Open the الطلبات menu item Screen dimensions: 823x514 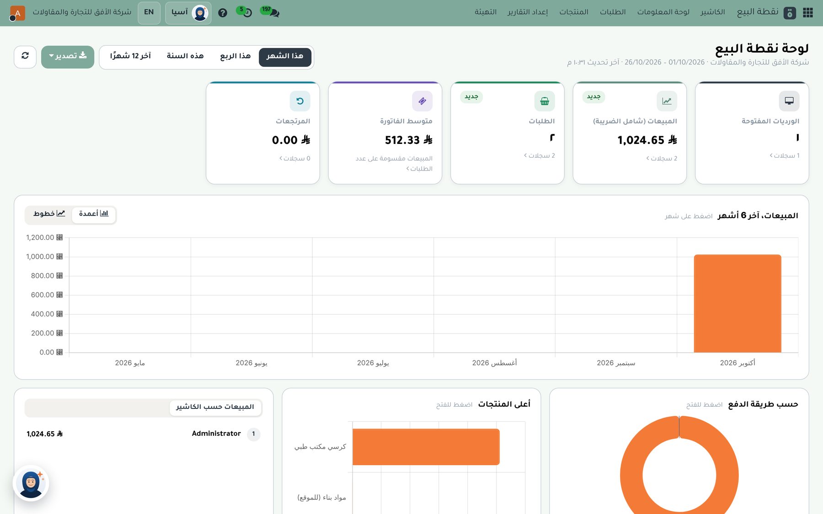(613, 12)
